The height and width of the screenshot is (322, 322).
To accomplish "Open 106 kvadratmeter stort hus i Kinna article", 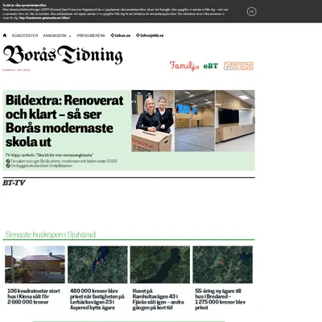I will click(34, 296).
